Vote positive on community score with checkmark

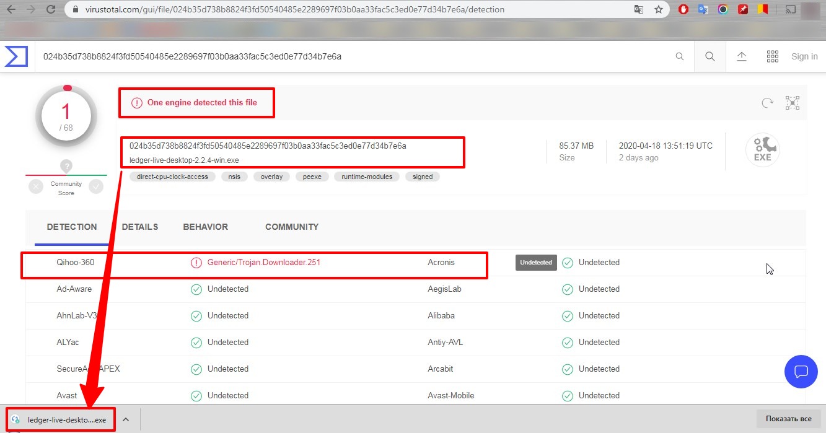point(96,185)
